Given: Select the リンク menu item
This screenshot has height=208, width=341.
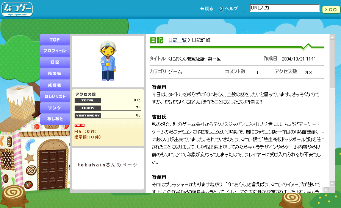Looking at the screenshot, I should pos(55,108).
